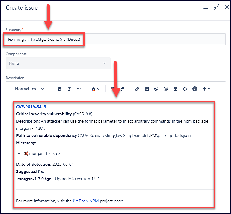Toggle the numbered list format
This screenshot has height=214, width=231.
(123, 89)
